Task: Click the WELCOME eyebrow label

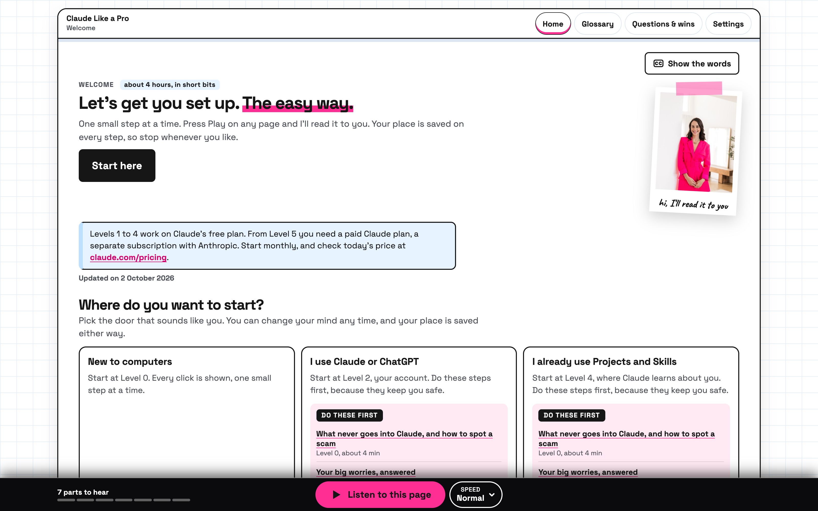Action: [96, 85]
